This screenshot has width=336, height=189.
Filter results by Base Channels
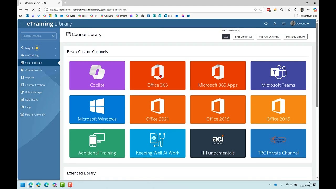coord(243,37)
